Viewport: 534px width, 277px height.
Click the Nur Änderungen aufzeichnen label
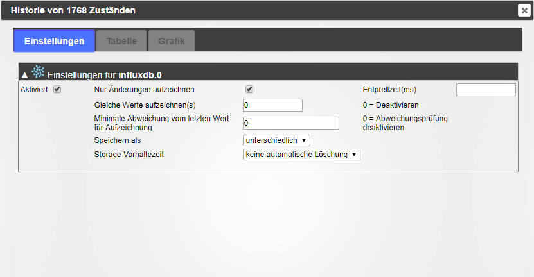(x=145, y=90)
